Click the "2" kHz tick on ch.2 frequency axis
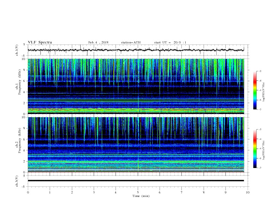 25,161
